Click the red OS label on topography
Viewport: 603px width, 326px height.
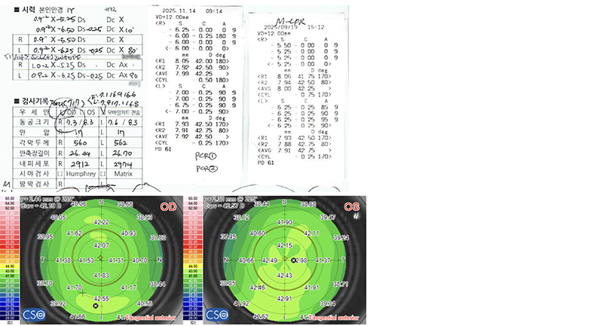pyautogui.click(x=351, y=207)
